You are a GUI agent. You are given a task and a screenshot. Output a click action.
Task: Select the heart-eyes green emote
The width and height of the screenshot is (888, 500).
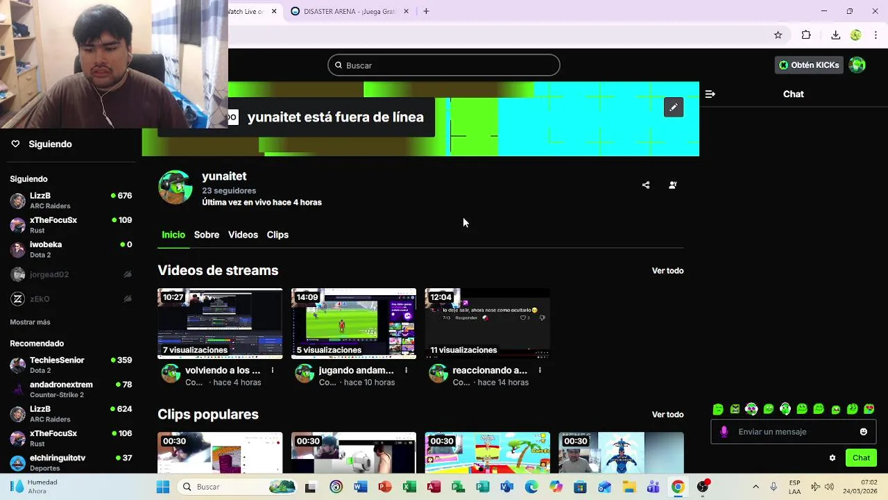[x=869, y=409]
